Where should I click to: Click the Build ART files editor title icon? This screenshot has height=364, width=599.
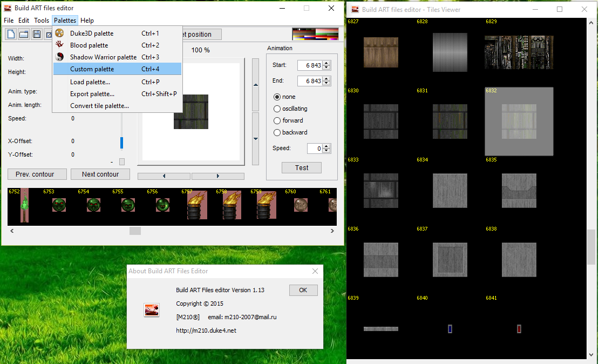(8, 8)
